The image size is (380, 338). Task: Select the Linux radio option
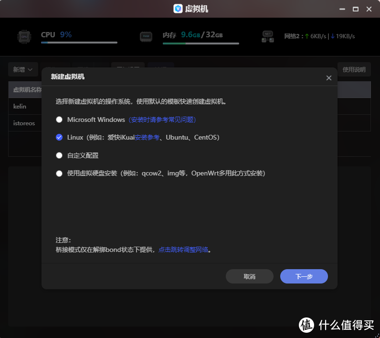[x=59, y=137]
